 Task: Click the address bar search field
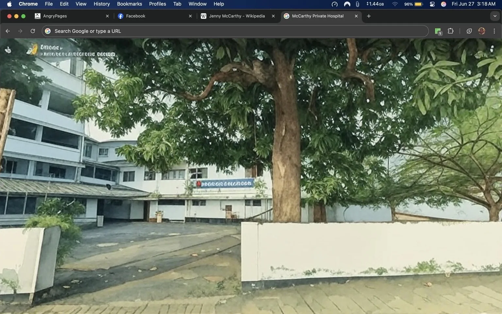[x=235, y=31]
